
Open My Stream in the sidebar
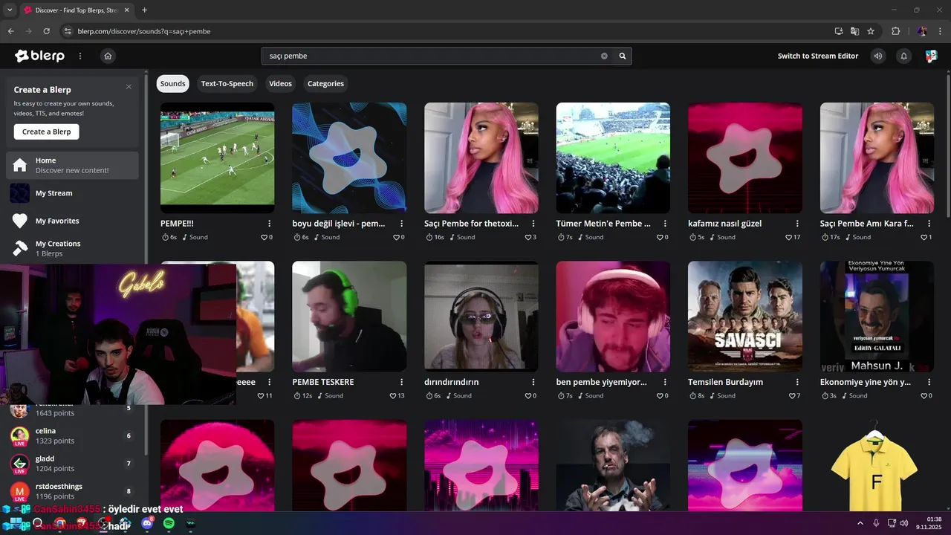click(x=72, y=193)
